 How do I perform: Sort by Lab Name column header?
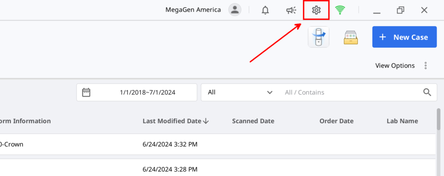click(x=402, y=121)
